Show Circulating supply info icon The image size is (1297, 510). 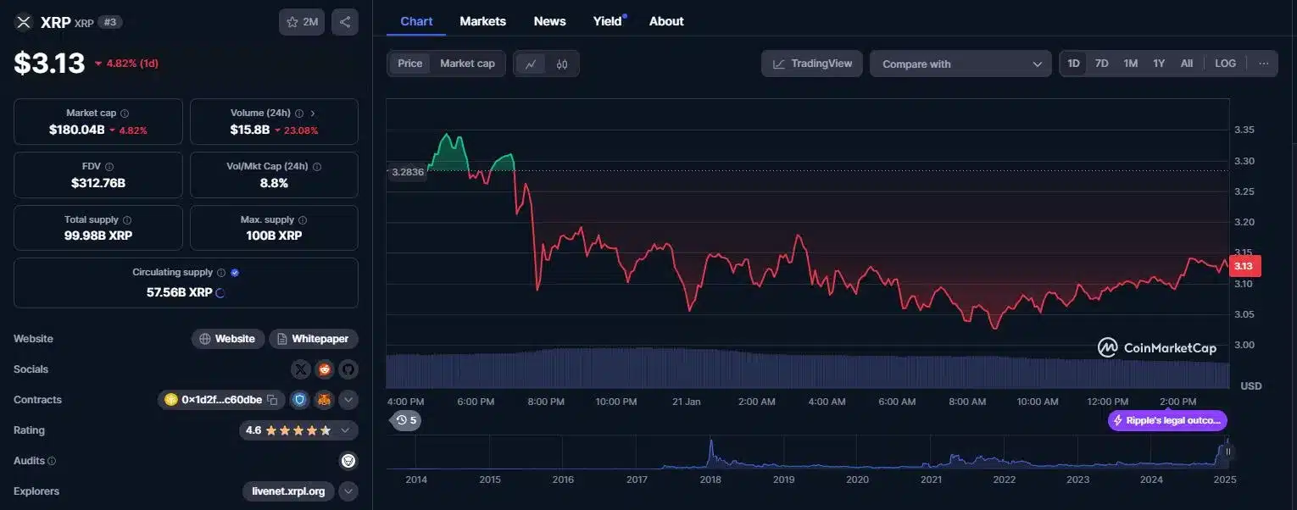coord(221,273)
